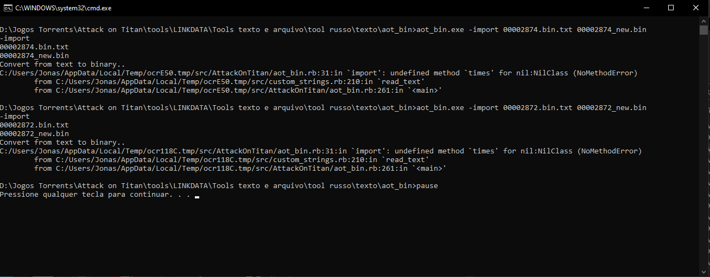Click the 'Pressione qualquer tecla para continuar' line
Viewport: 710px width, 277px height.
(95, 194)
